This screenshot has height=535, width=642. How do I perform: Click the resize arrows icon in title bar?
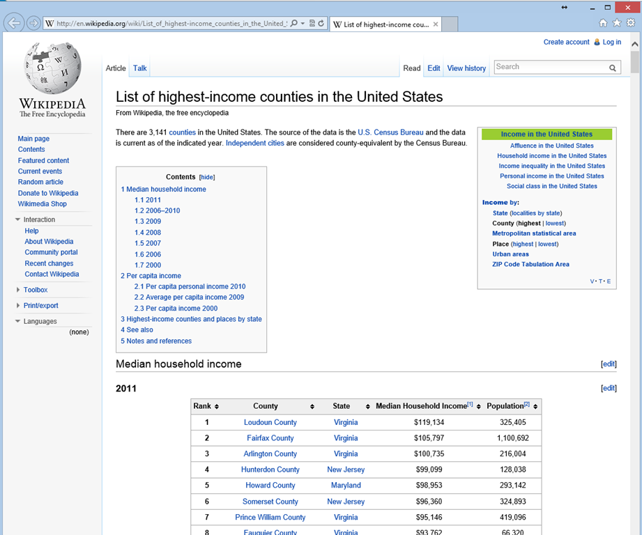click(x=564, y=8)
